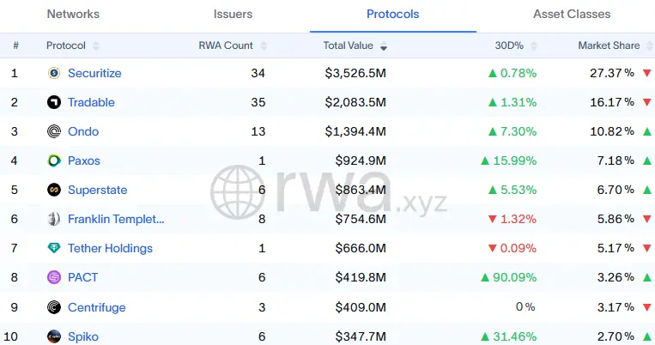The image size is (655, 345).
Task: Click the $2,083.5M total value cell
Action: pos(355,102)
